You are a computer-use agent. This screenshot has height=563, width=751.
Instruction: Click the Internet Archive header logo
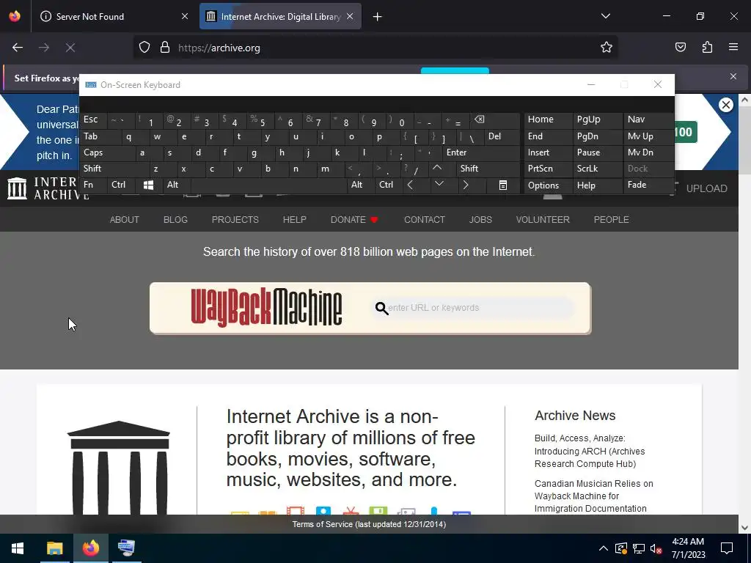click(48, 188)
